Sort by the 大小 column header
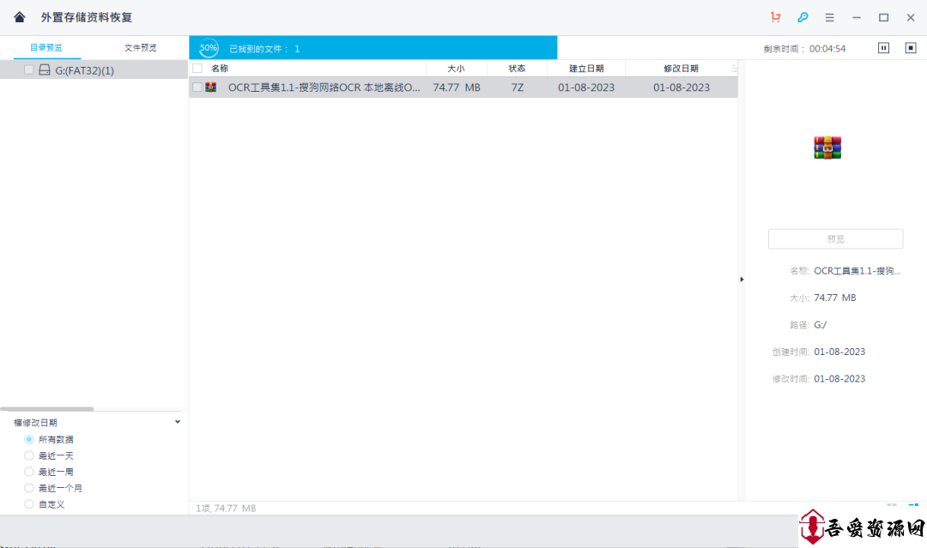This screenshot has width=927, height=548. click(456, 69)
